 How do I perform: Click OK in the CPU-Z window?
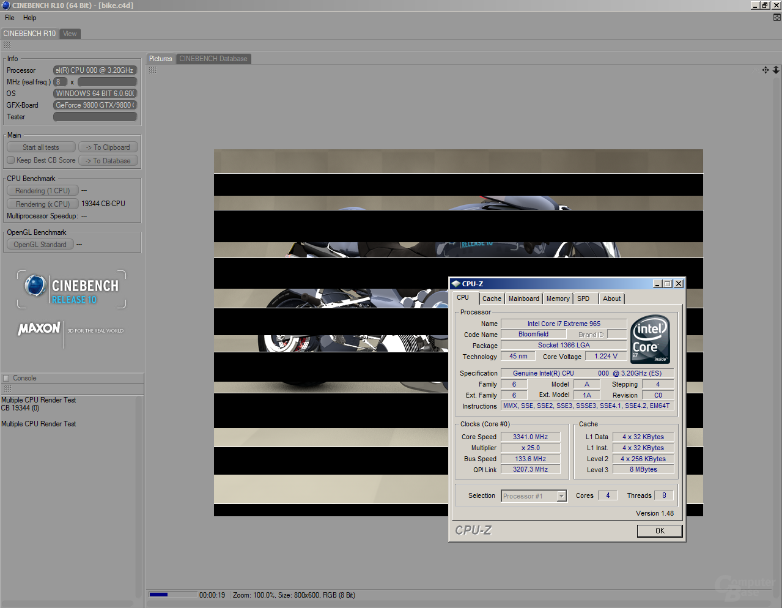coord(660,531)
